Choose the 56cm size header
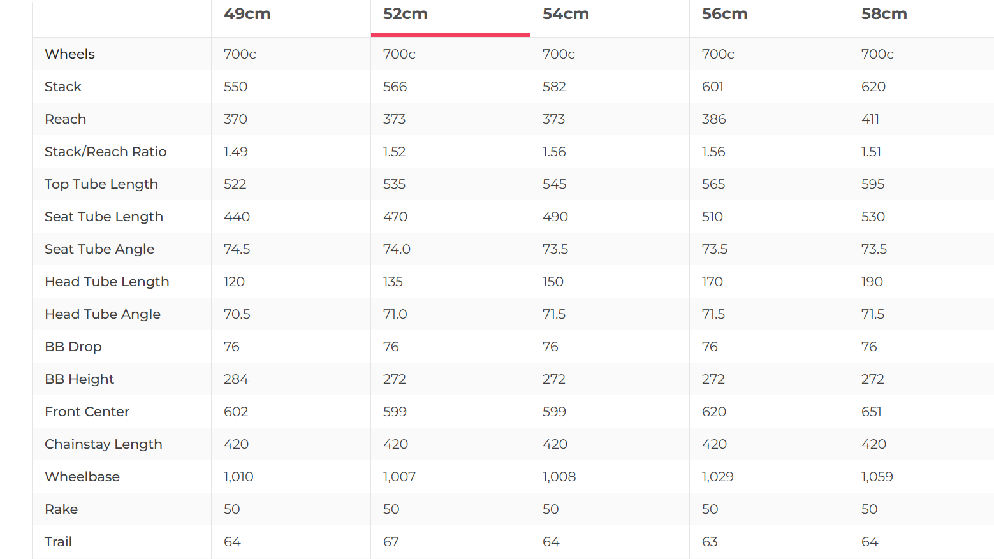Image resolution: width=994 pixels, height=559 pixels. [x=724, y=14]
